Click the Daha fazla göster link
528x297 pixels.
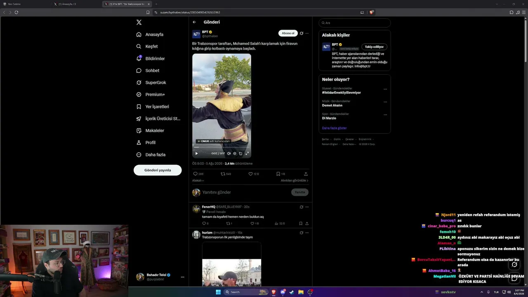(335, 128)
